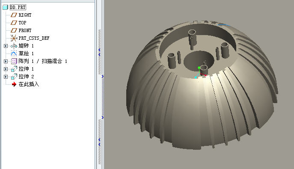Select the FRONT datum plane icon
Screen dimensions: 294x169
coord(14,30)
